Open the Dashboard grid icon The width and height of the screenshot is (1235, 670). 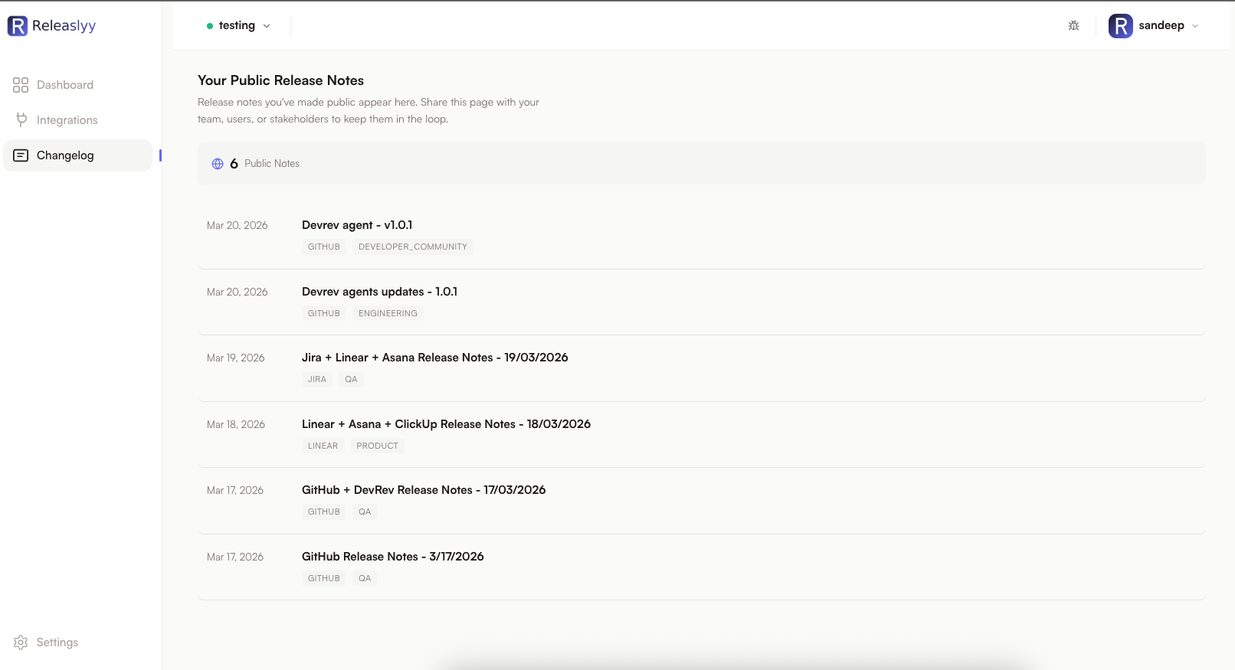coord(21,85)
